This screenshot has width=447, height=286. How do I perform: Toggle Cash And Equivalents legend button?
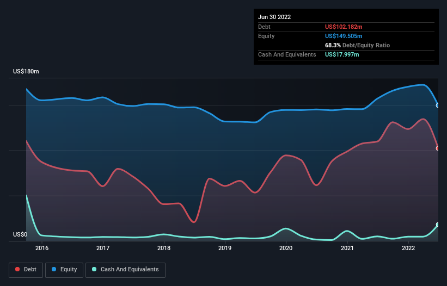coord(125,270)
